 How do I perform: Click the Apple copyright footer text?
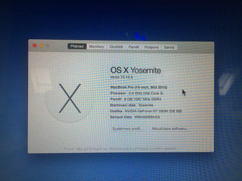[120, 149]
